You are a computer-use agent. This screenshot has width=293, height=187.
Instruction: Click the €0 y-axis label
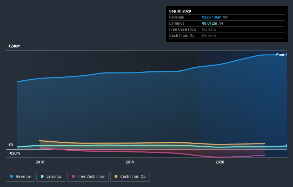11,145
